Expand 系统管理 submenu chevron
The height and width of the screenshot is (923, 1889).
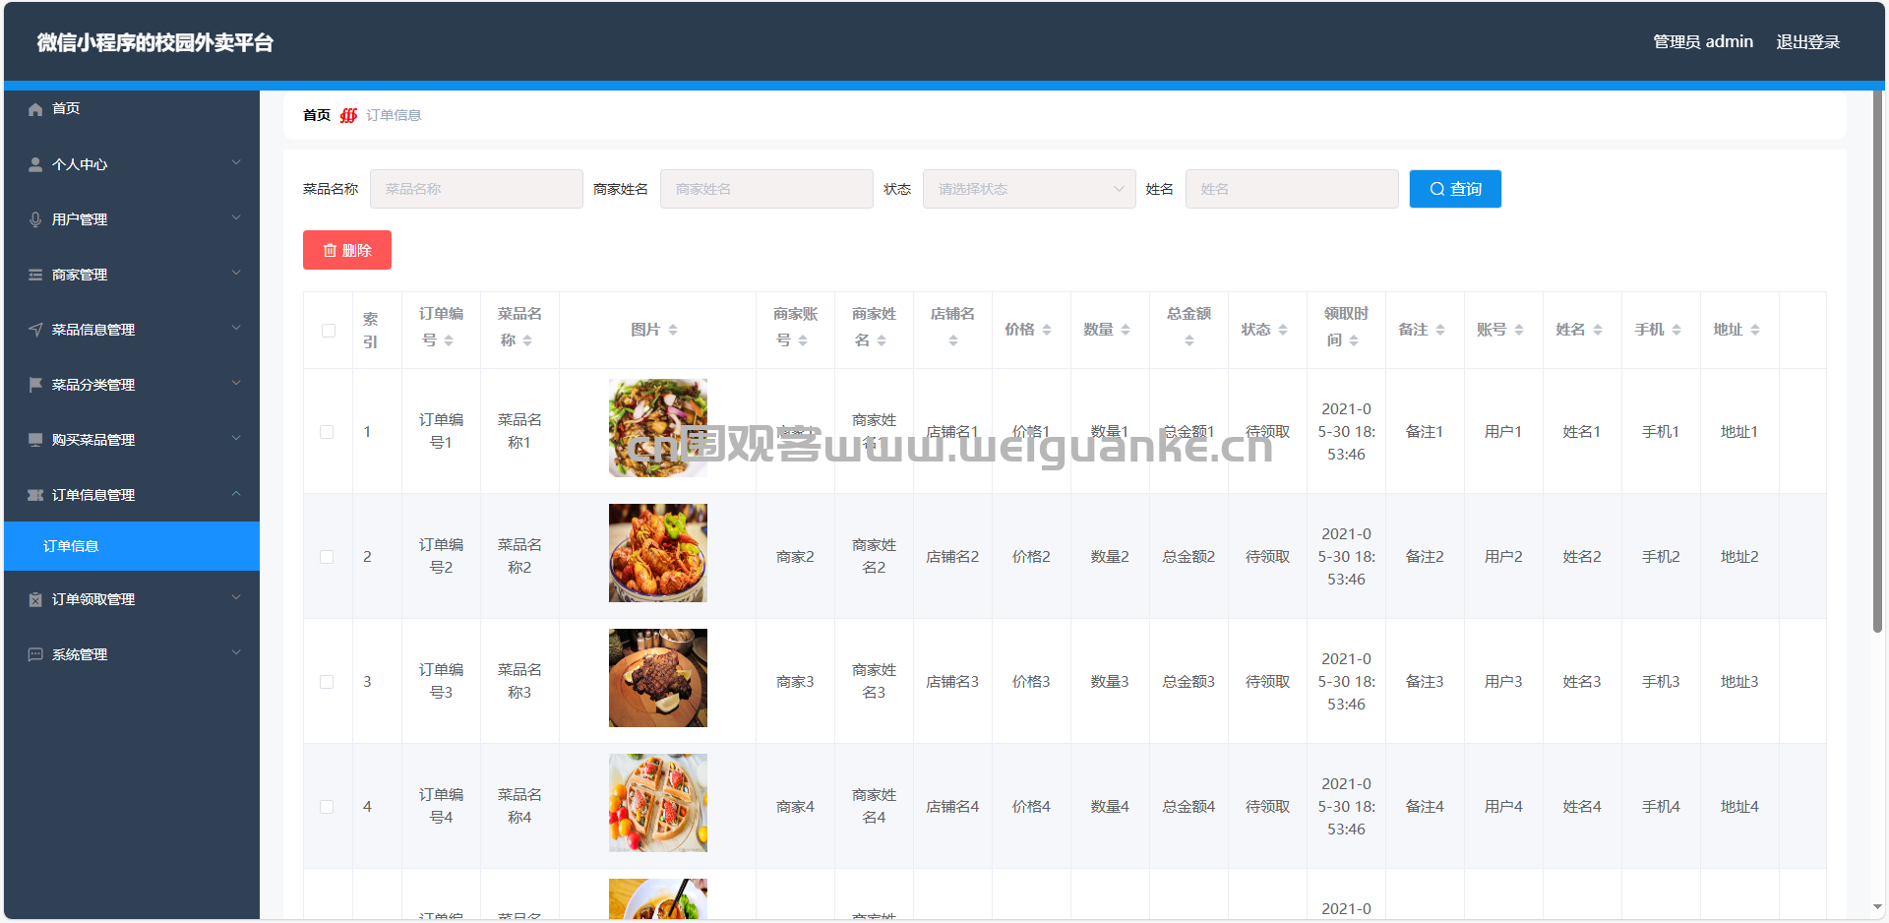click(236, 652)
